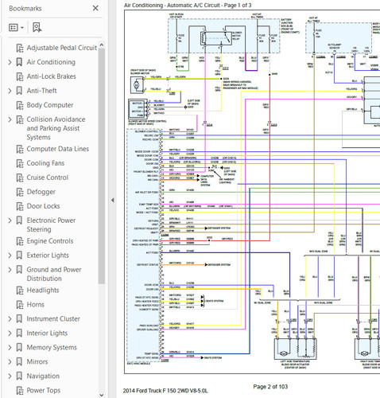This screenshot has height=398, width=380.
Task: Click the Engine Controls bookmark icon
Action: (20, 241)
